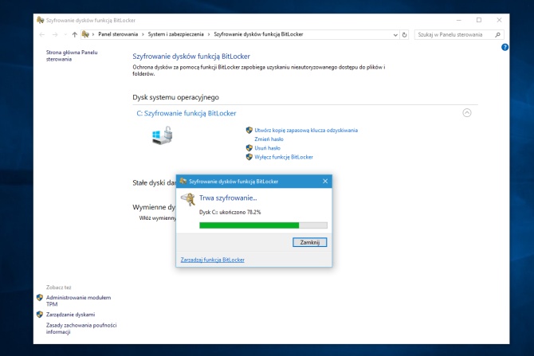Click the back navigation arrow
Screen dimensions: 534x356
click(41, 35)
